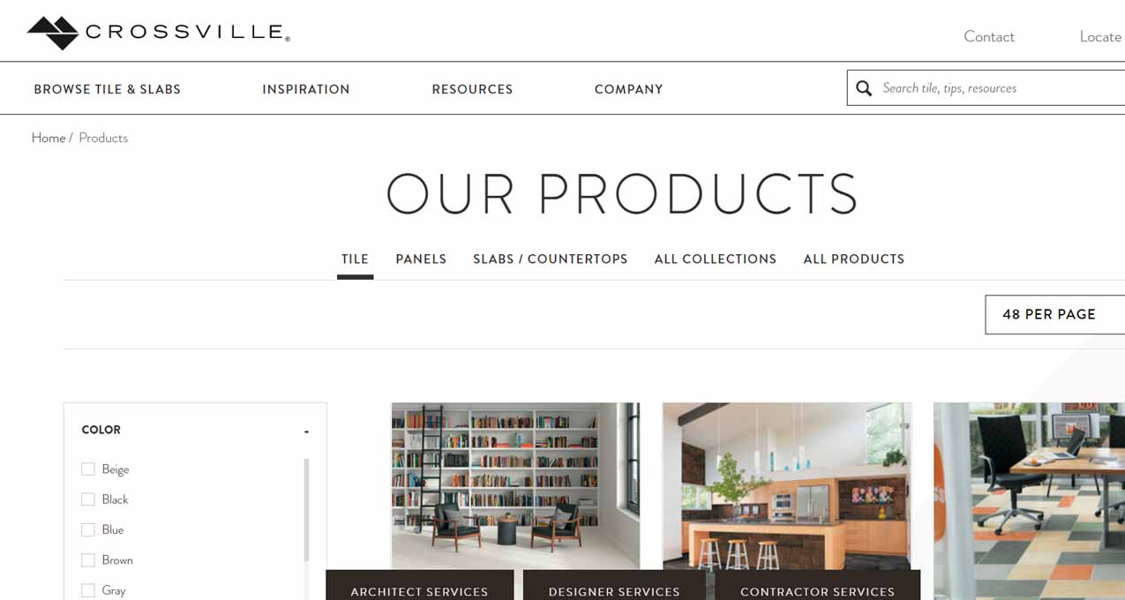Switch to Slabs / Countertops tab
The image size is (1125, 600).
tap(551, 259)
